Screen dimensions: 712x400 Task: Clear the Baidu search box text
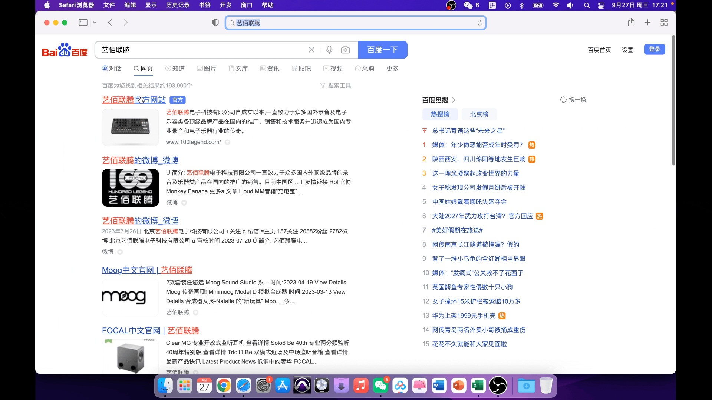coord(311,50)
